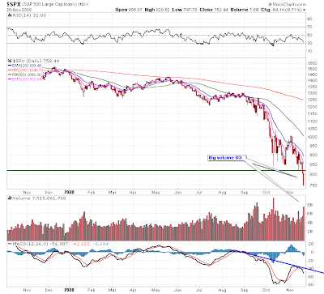The image size is (324, 294).
Task: Click the MA(50) legend entry
Action: [28, 75]
